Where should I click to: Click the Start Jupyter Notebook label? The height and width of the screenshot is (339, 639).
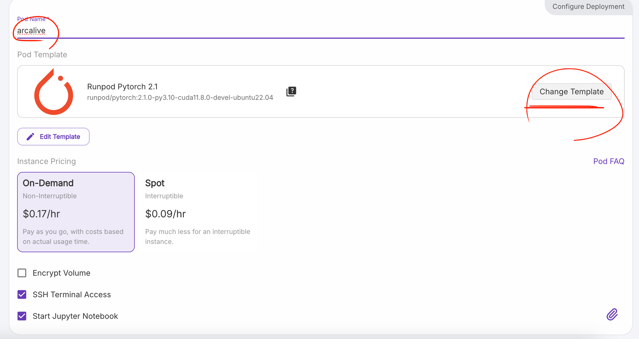point(75,316)
